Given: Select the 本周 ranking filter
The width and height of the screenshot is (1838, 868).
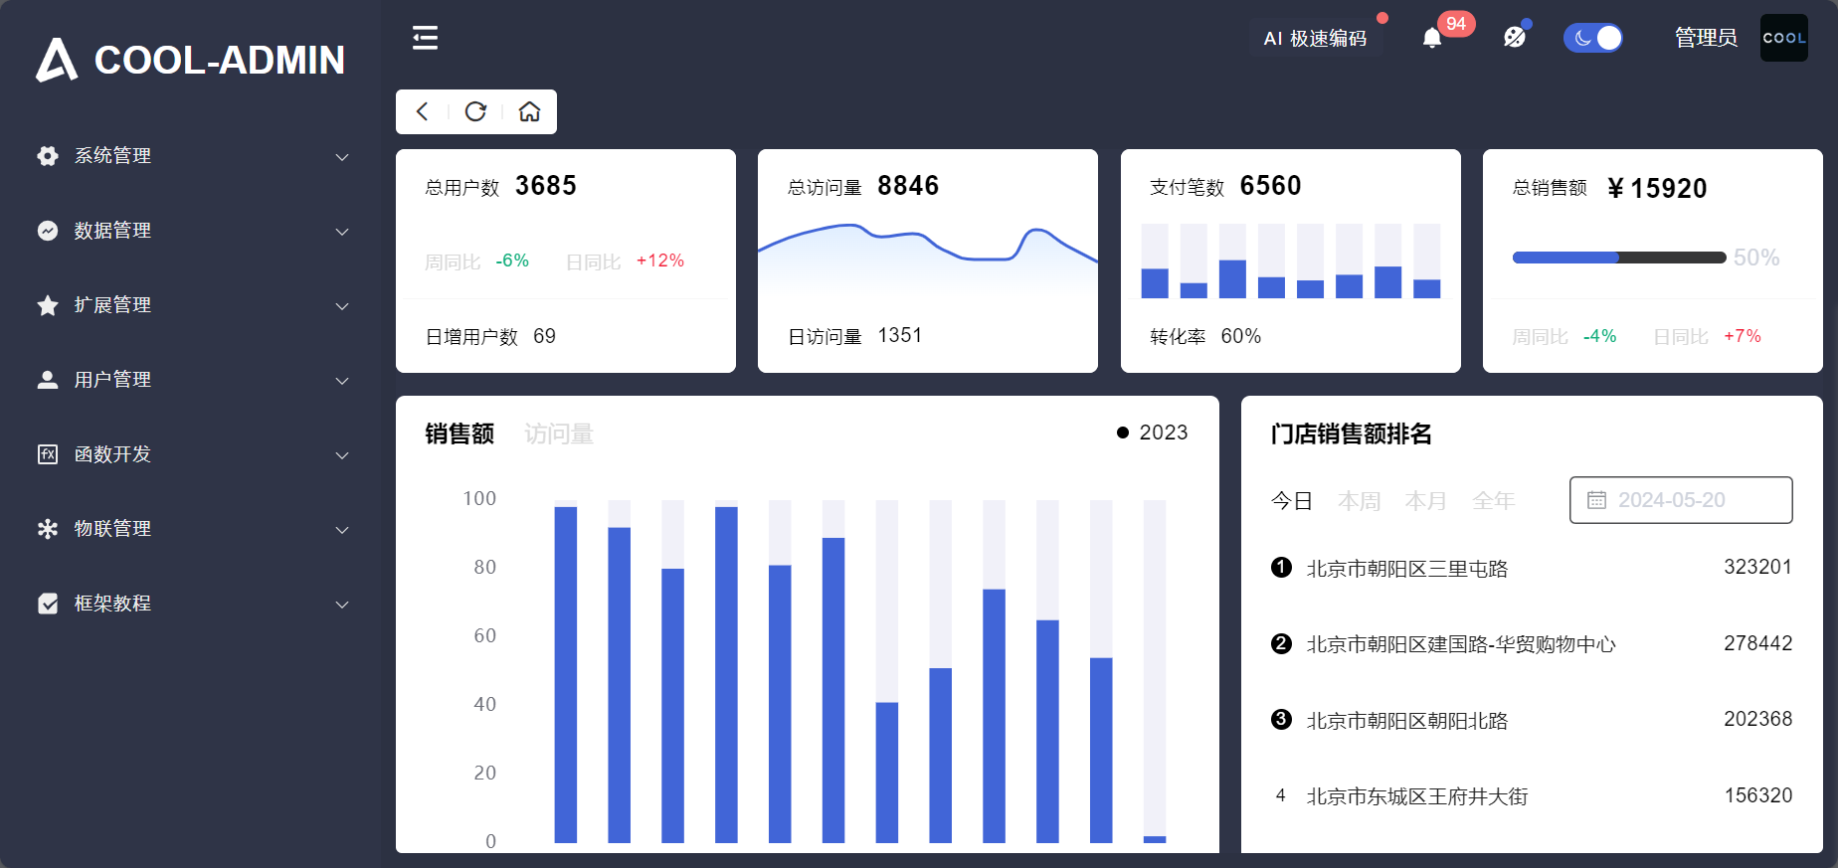Looking at the screenshot, I should point(1359,501).
